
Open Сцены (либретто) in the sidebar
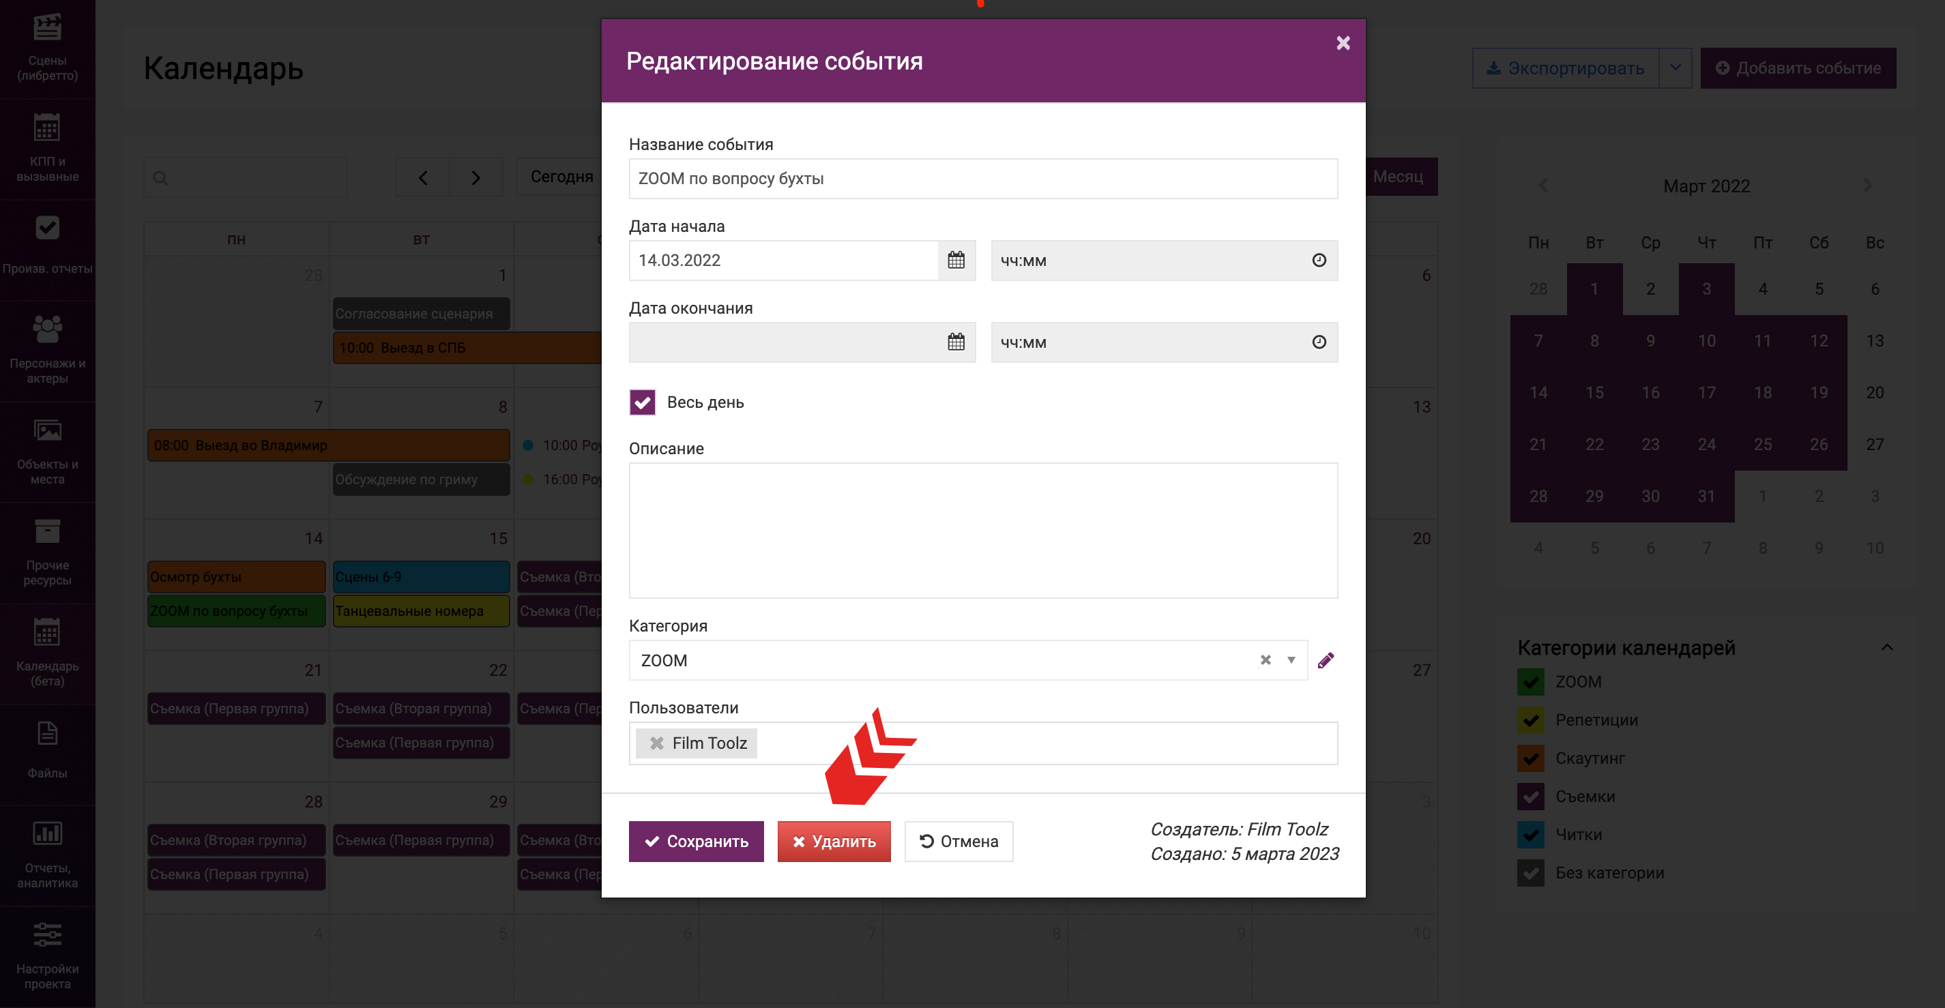(x=47, y=48)
